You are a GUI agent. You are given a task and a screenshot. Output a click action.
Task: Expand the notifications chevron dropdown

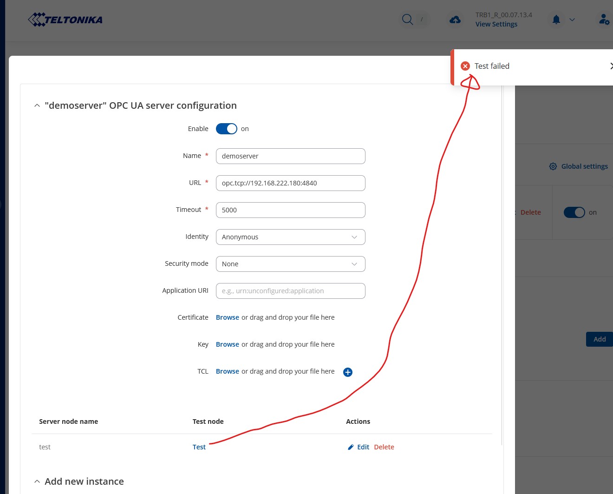pyautogui.click(x=572, y=20)
